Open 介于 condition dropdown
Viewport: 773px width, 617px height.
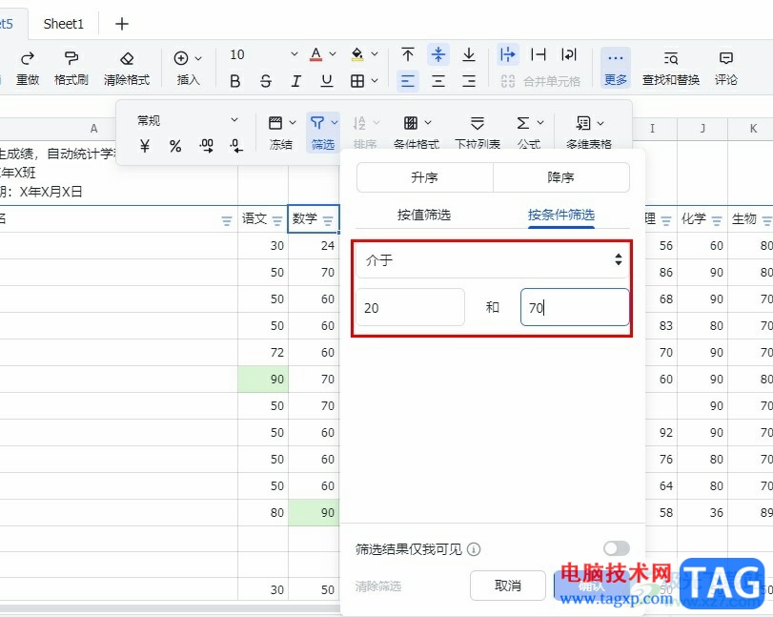click(493, 260)
